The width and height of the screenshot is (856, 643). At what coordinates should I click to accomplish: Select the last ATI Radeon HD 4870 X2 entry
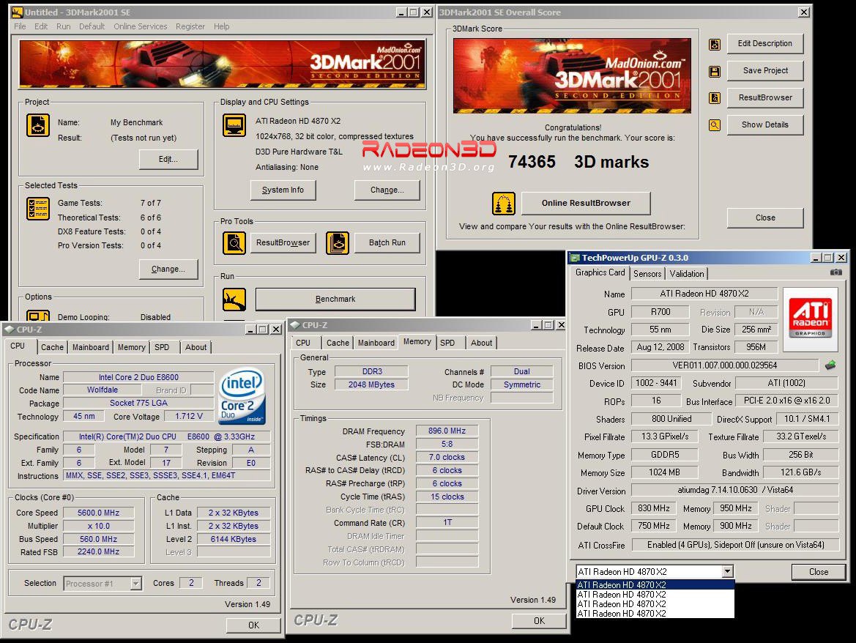point(655,614)
